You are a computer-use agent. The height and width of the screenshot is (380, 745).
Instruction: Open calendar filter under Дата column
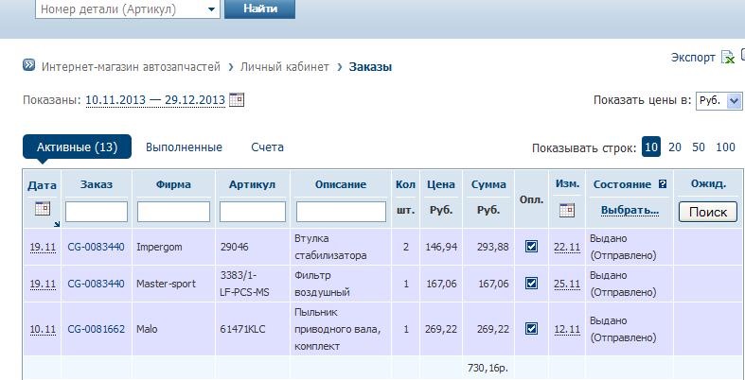click(x=43, y=209)
